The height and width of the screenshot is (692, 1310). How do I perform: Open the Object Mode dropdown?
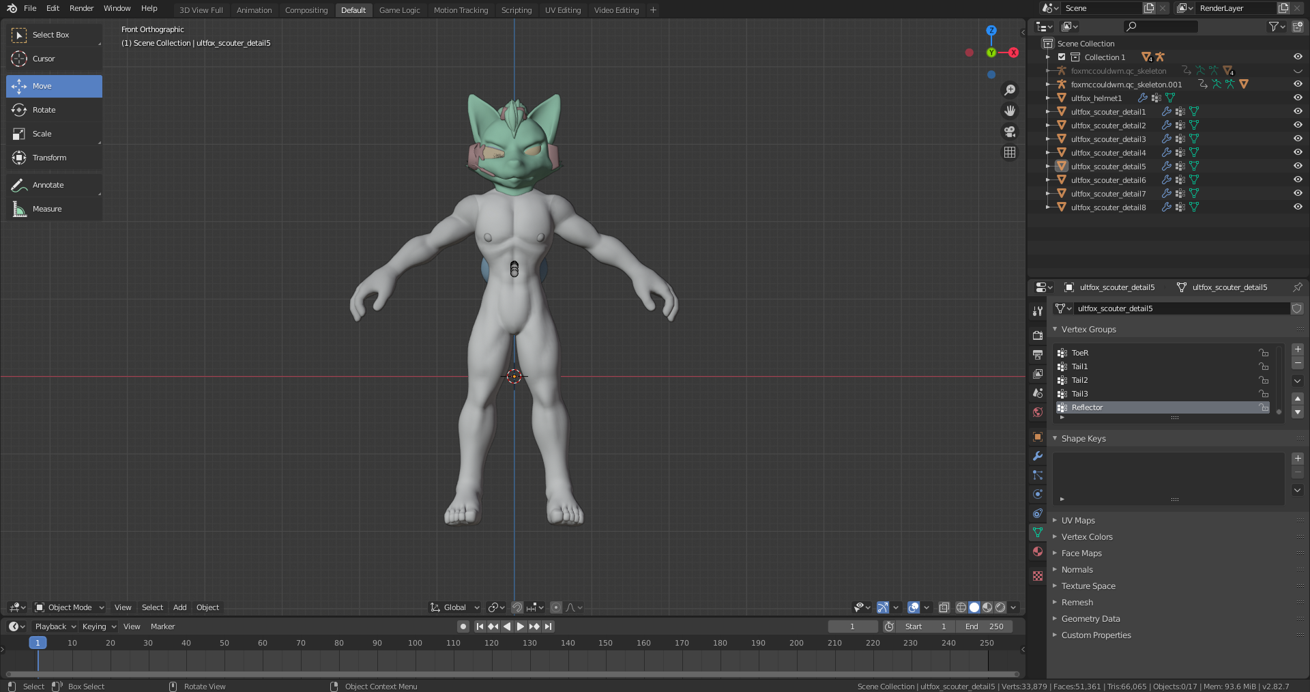click(70, 607)
